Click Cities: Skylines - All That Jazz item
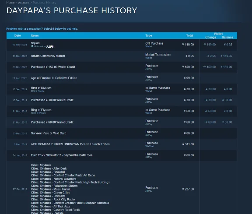This screenshot has width=252, height=214. [x=51, y=206]
